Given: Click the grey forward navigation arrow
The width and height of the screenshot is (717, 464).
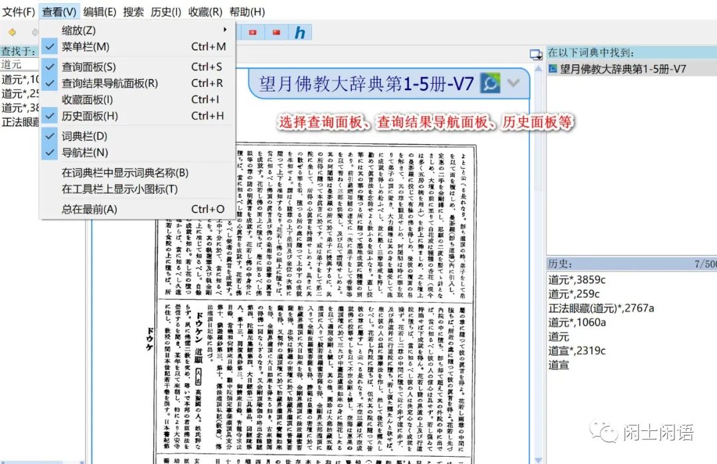Looking at the screenshot, I should 35,32.
